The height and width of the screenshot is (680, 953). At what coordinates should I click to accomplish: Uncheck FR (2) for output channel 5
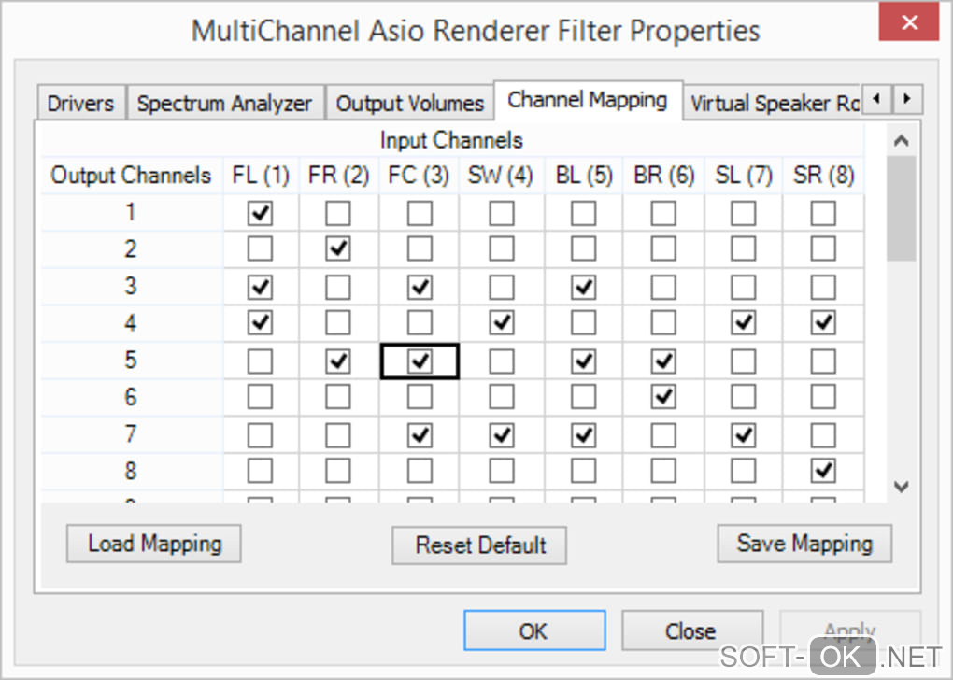(x=338, y=361)
